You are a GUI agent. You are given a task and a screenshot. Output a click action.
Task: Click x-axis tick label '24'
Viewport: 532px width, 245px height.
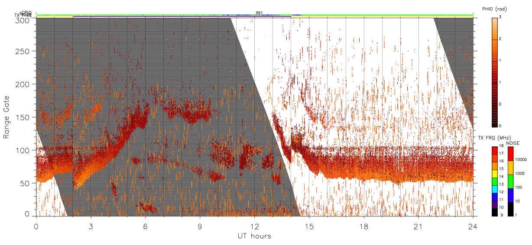click(473, 226)
